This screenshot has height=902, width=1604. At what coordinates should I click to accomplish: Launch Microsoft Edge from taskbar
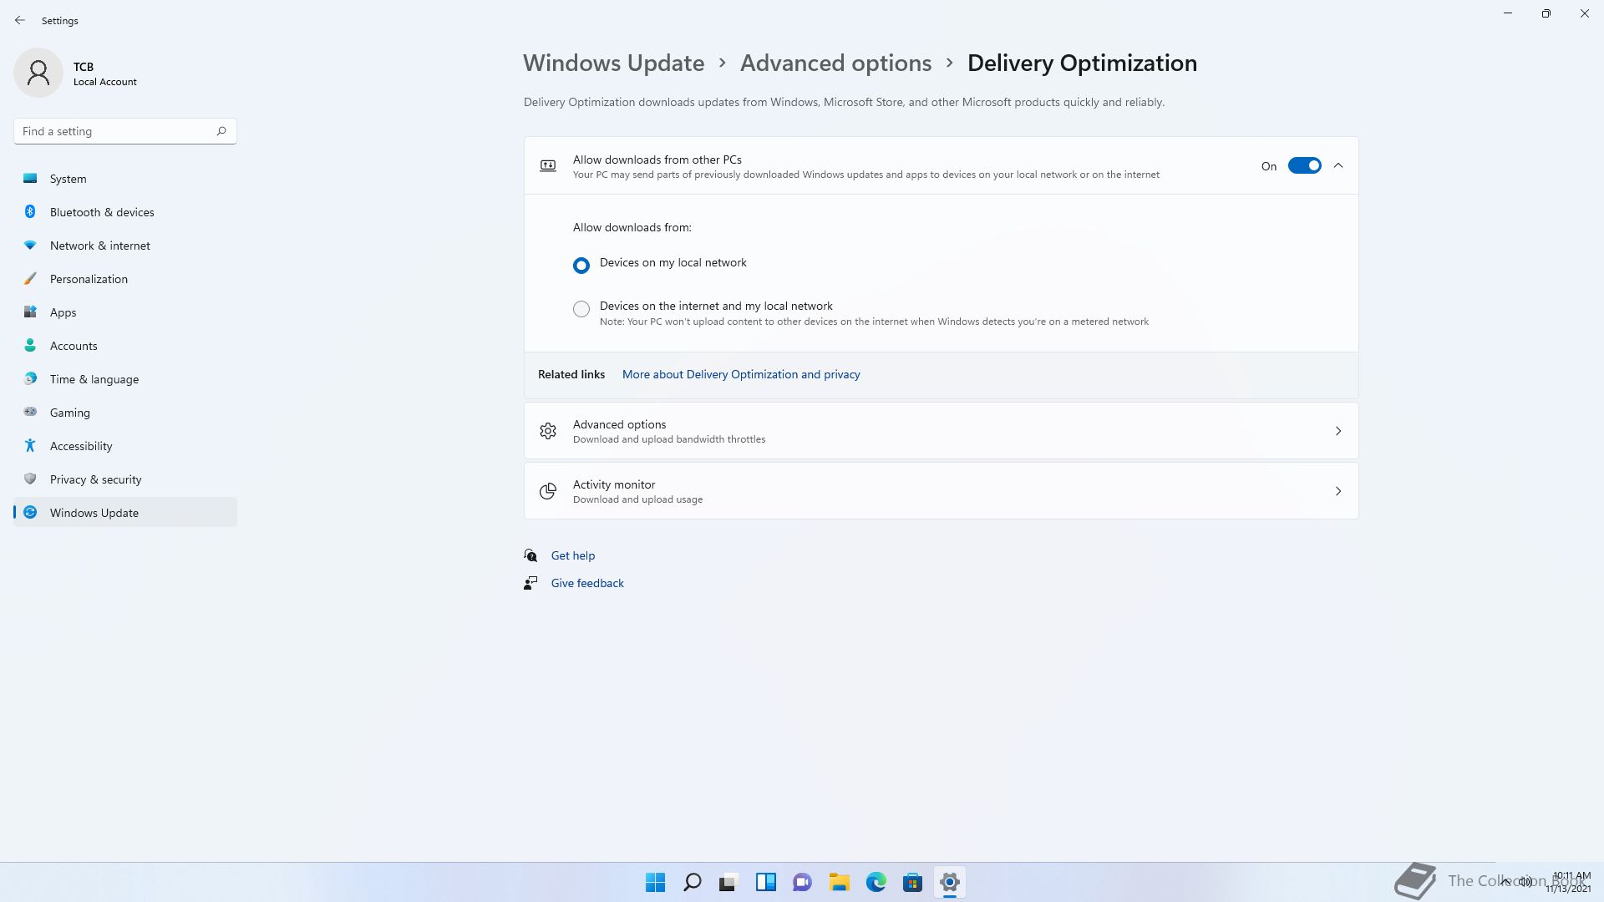(876, 882)
